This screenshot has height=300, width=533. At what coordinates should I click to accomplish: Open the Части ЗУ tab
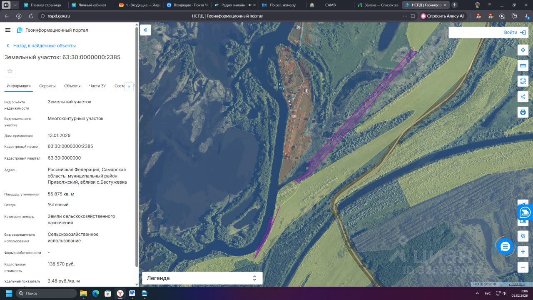click(97, 86)
